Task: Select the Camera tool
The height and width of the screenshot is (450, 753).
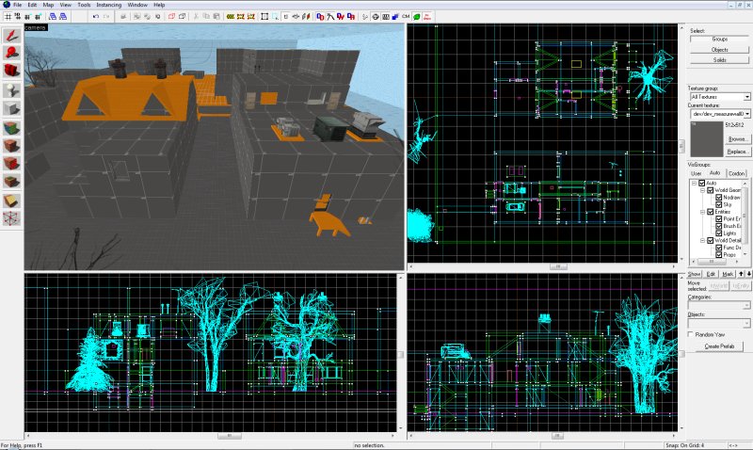Action: pos(11,71)
